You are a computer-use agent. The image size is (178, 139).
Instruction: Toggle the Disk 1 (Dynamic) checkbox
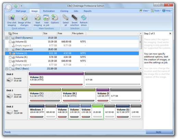[10, 49]
